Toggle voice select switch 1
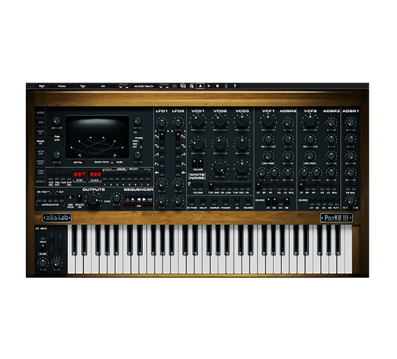 (105, 177)
